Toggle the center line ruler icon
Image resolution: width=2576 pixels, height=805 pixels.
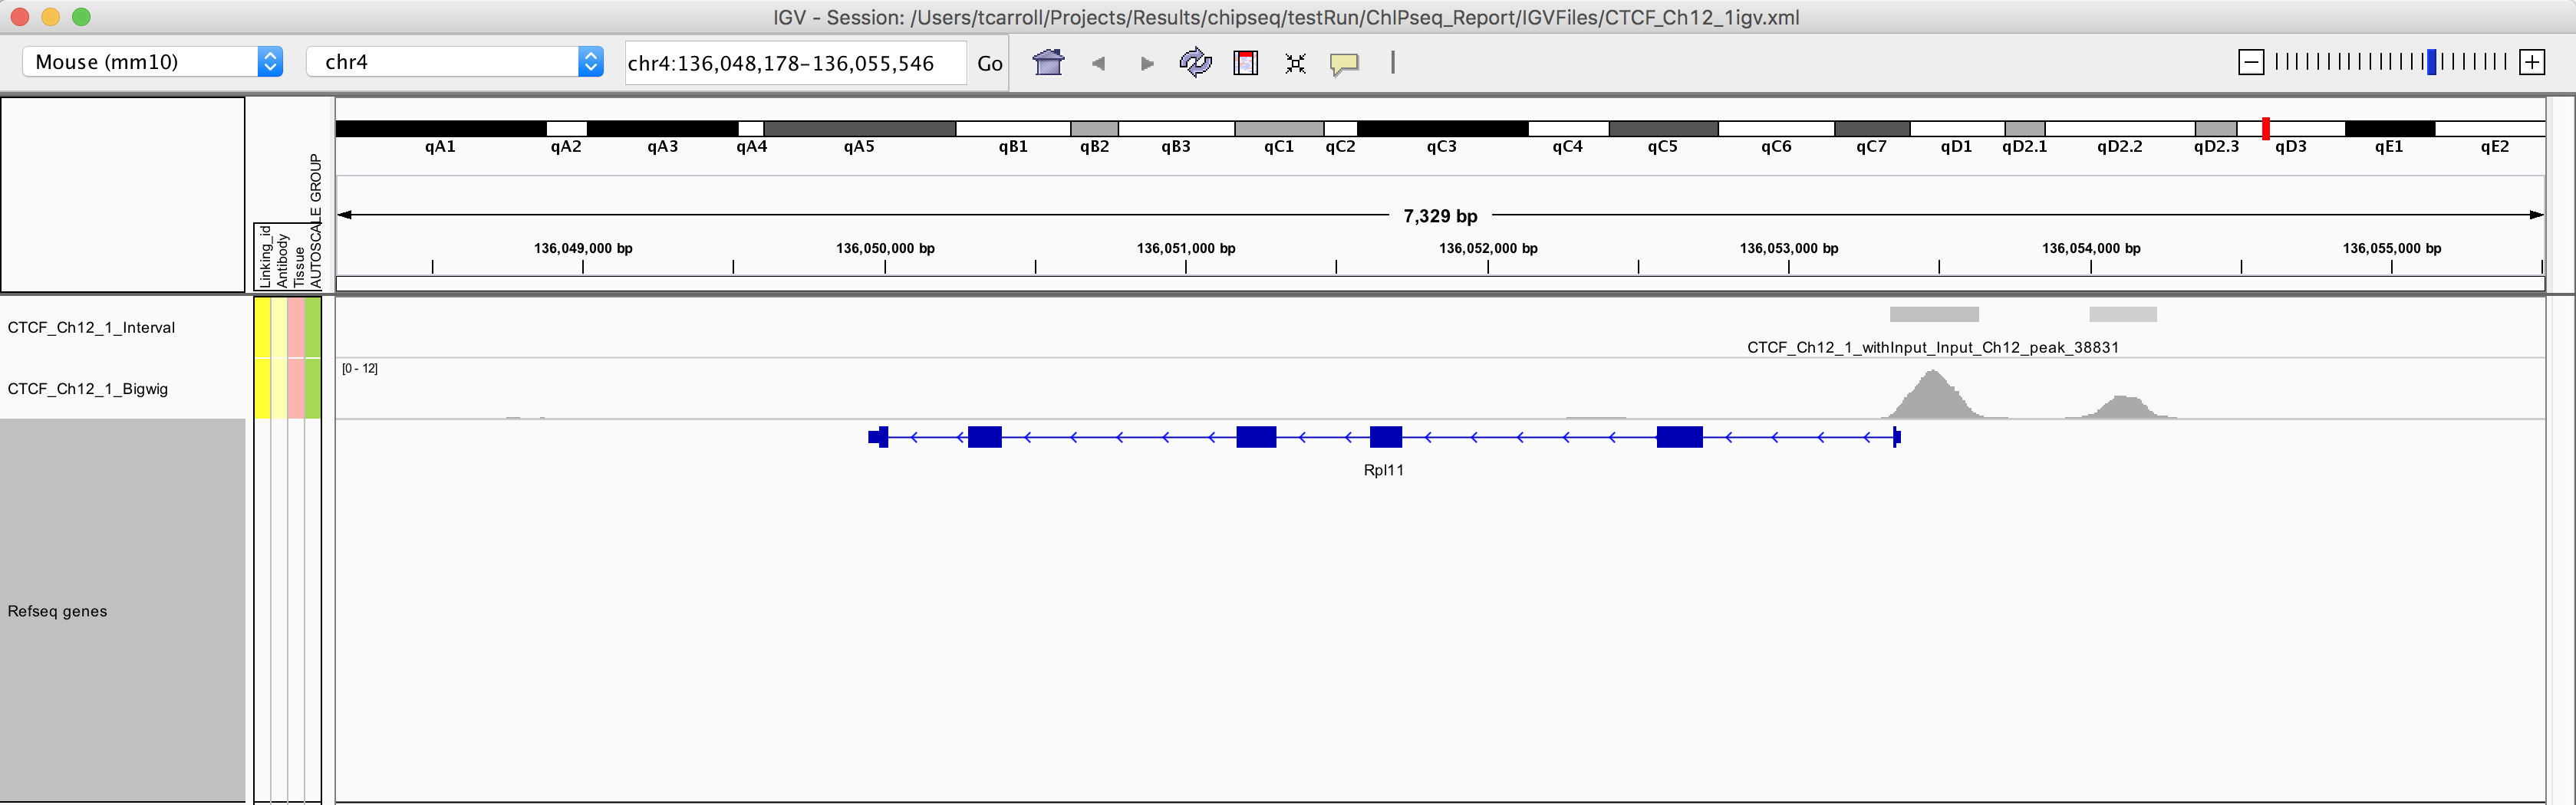1392,63
